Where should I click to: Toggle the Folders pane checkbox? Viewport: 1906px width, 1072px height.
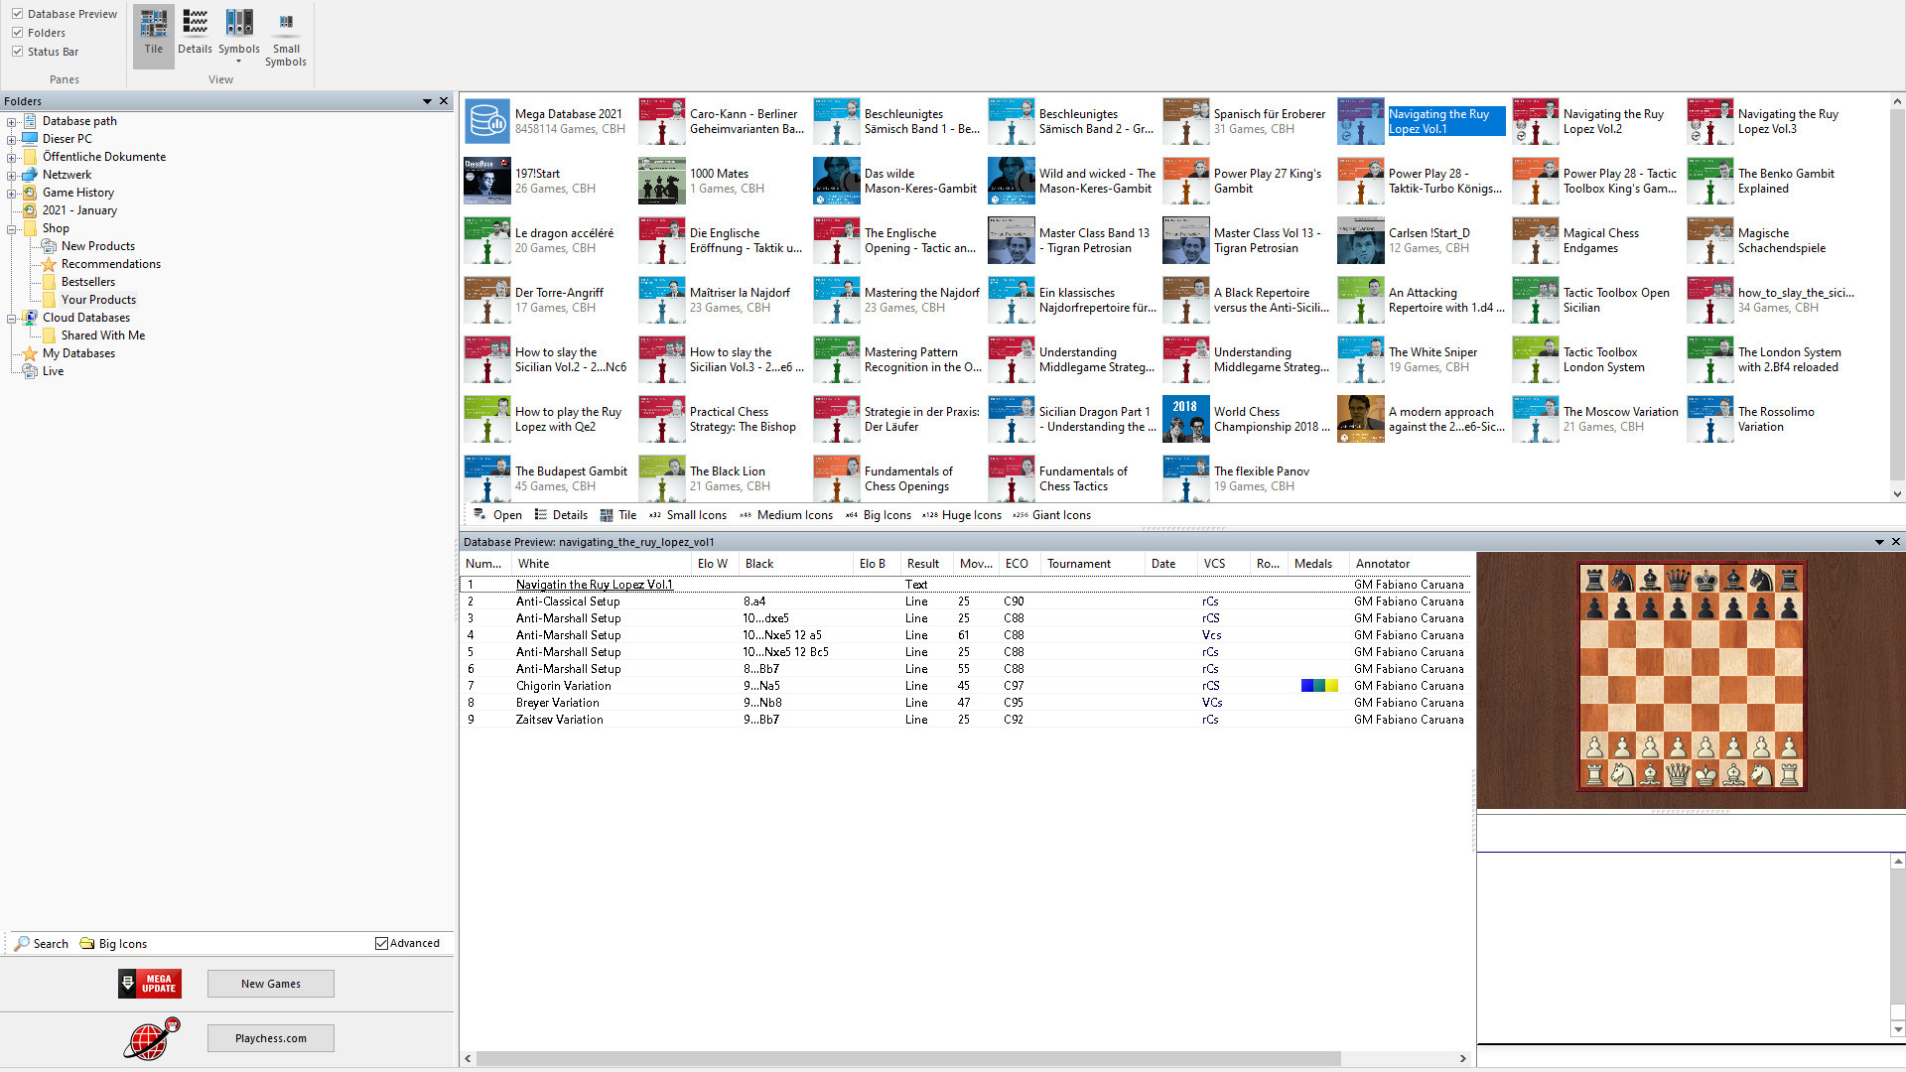point(18,33)
